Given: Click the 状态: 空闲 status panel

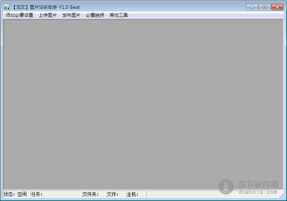Looking at the screenshot, I should point(16,194).
